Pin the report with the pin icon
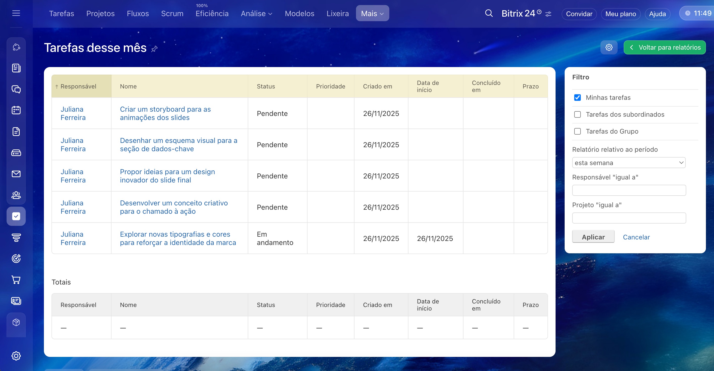The height and width of the screenshot is (371, 714). [x=154, y=49]
